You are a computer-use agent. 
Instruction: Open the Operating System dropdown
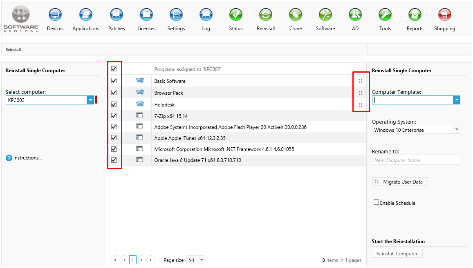tap(456, 130)
